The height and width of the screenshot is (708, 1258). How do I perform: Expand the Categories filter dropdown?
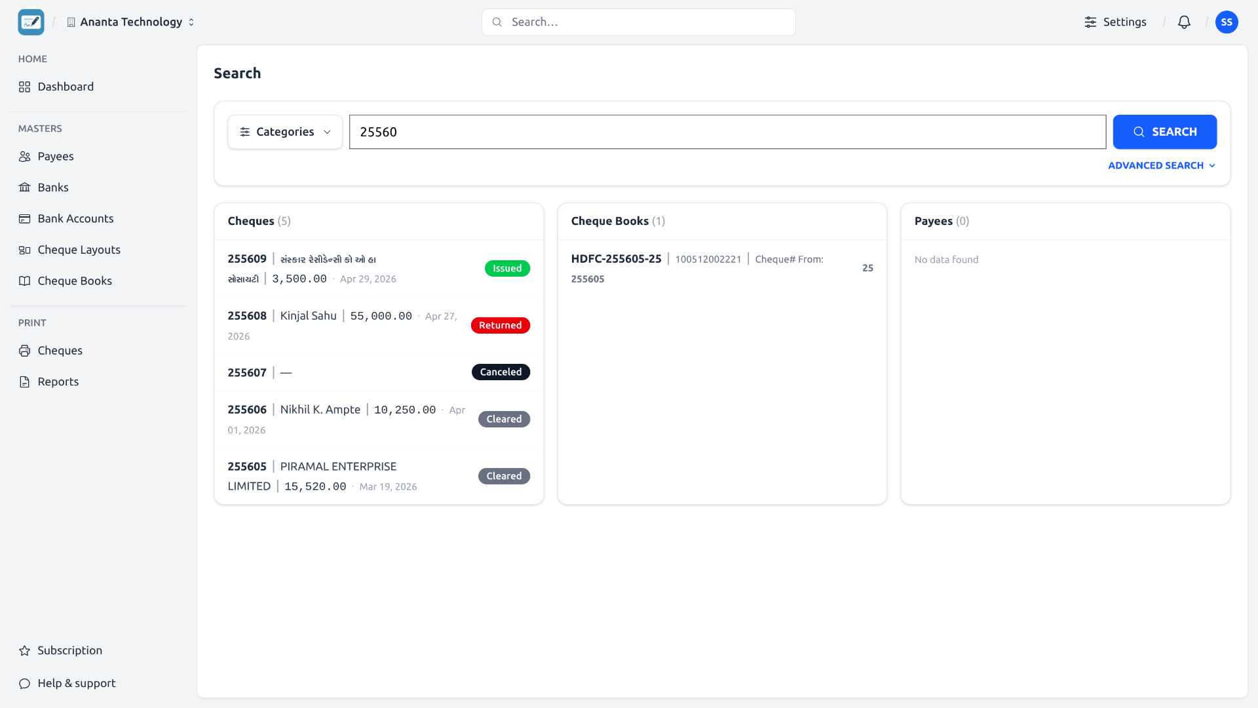tap(285, 132)
